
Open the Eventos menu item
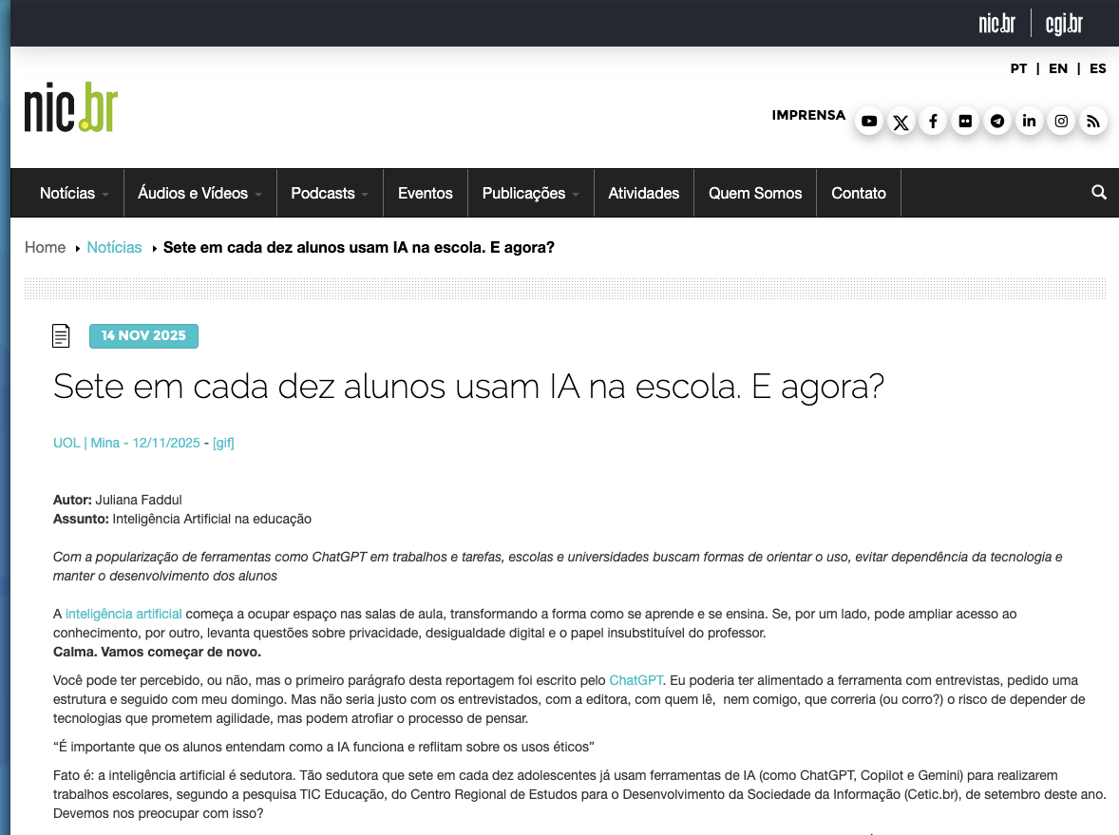[x=426, y=194]
